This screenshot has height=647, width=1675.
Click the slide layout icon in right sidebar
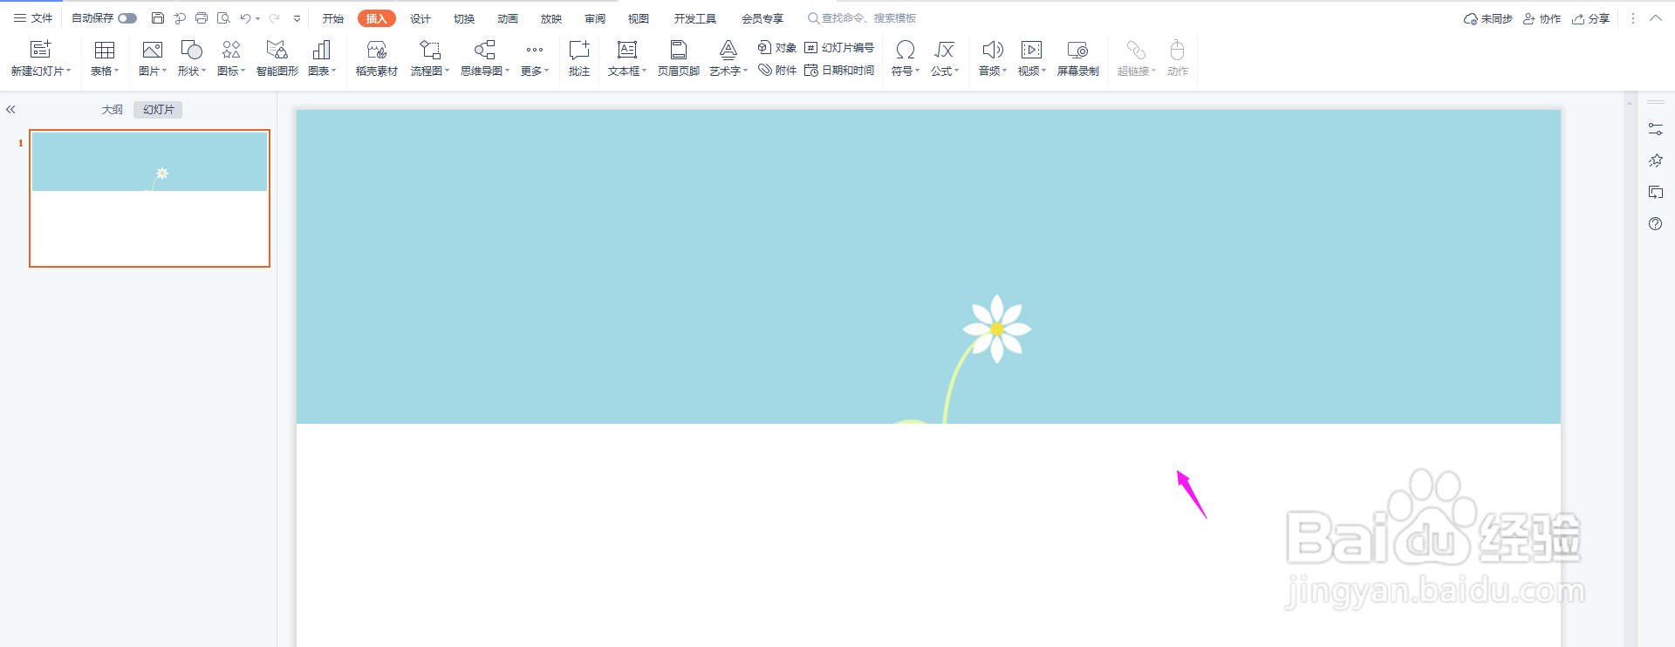[1656, 192]
